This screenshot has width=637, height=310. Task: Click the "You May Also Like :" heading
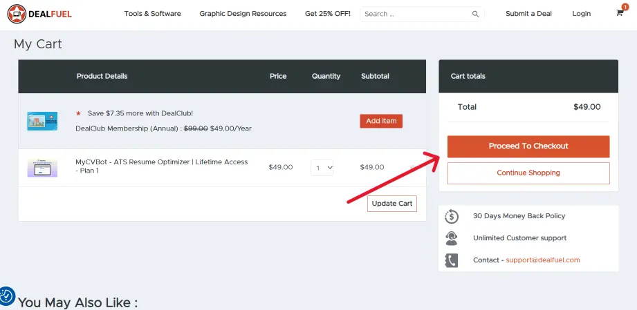tap(77, 302)
